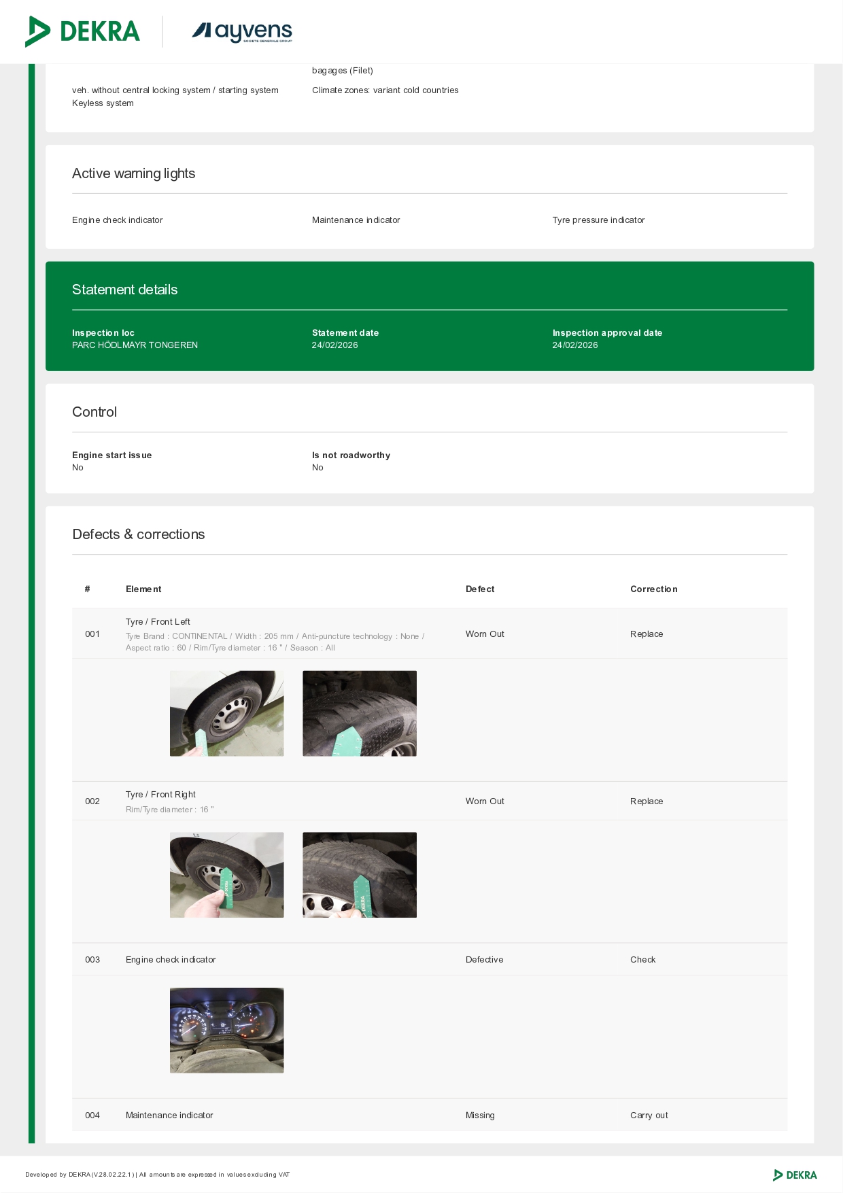The image size is (843, 1193).
Task: Click the small DEKRA logo in footer
Action: pos(795,1175)
